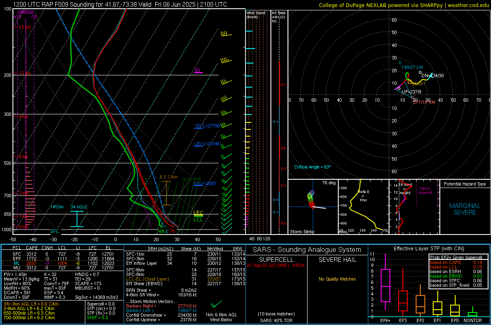Click the surface temperature value 78
This screenshot has width=491, height=325.
[x=173, y=231]
